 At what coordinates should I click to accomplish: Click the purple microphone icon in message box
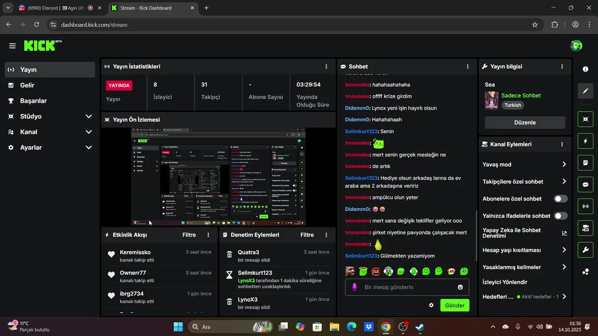coord(355,287)
